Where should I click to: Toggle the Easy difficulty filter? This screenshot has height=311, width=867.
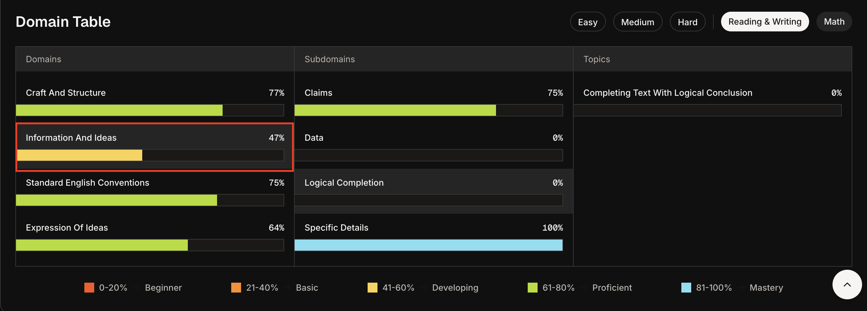588,22
